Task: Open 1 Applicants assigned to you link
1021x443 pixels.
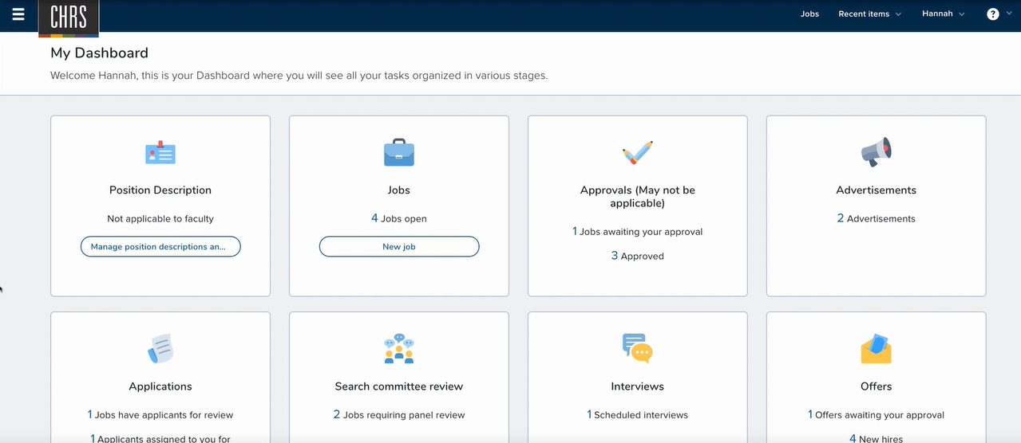Action: click(160, 438)
